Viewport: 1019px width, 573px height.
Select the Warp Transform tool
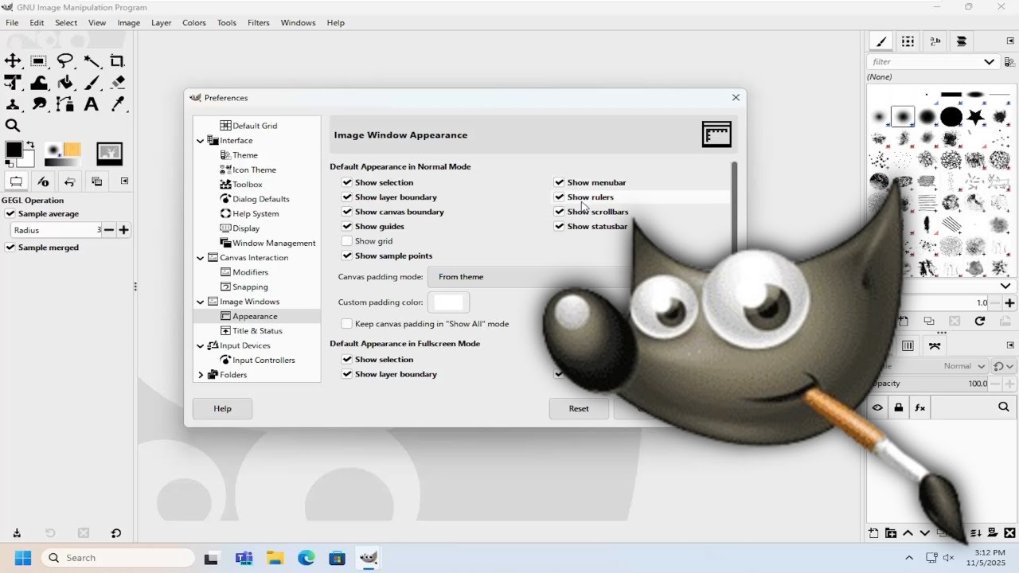coord(38,83)
